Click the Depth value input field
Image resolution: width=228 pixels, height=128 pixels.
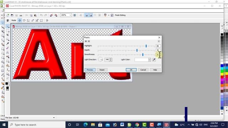(158, 50)
